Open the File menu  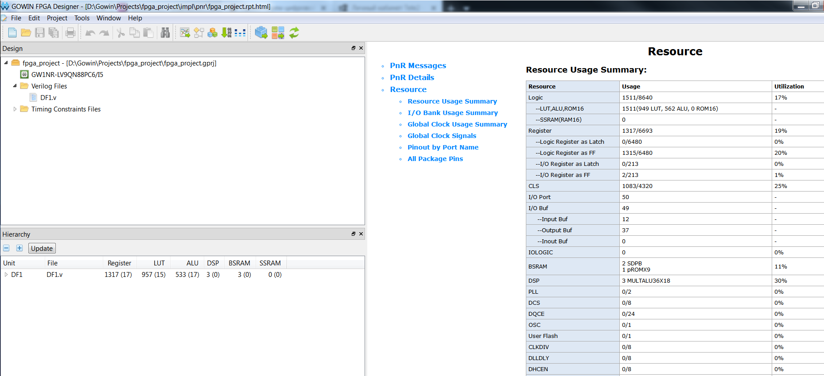[16, 18]
